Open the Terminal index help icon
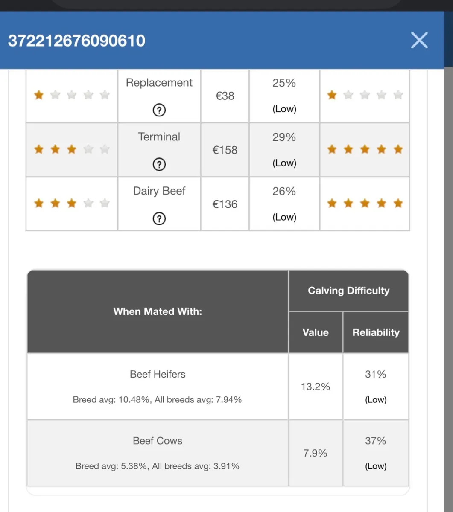Screen dimensions: 453x512 tap(159, 165)
